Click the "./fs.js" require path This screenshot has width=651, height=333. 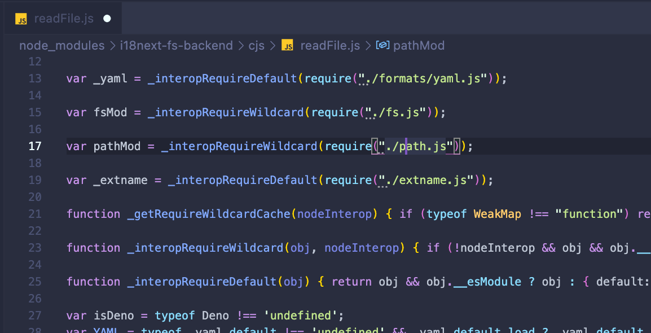(396, 112)
